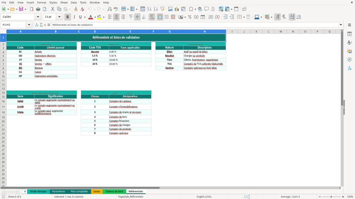
Task: Increase cell indent
Action: (225, 17)
